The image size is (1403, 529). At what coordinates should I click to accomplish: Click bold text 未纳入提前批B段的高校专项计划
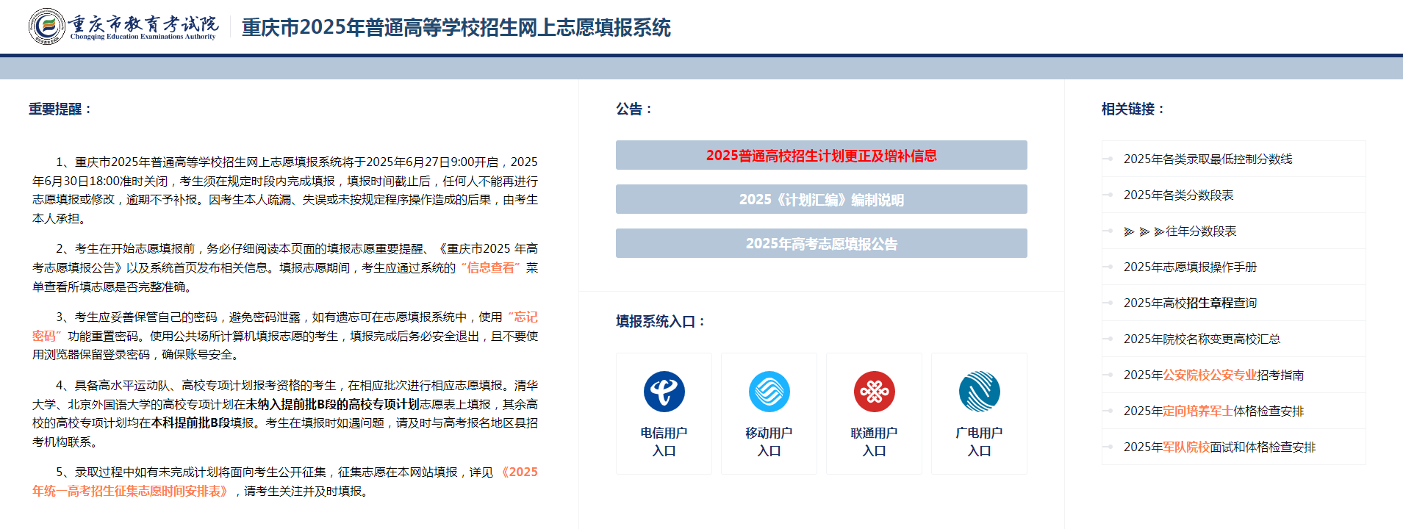(x=333, y=404)
